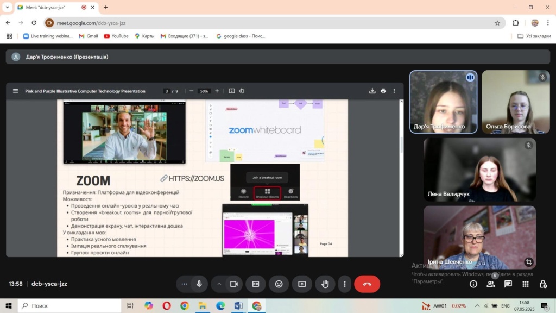Open Windows Start menu
Image resolution: width=556 pixels, height=313 pixels.
pos(9,305)
